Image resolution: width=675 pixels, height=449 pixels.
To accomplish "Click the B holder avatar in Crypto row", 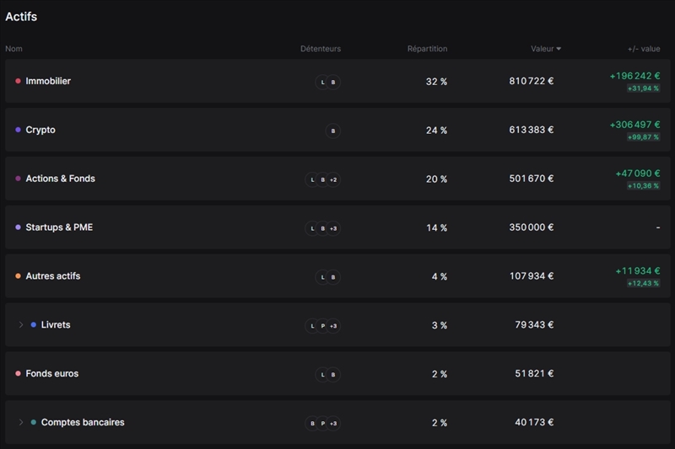I will [x=333, y=131].
